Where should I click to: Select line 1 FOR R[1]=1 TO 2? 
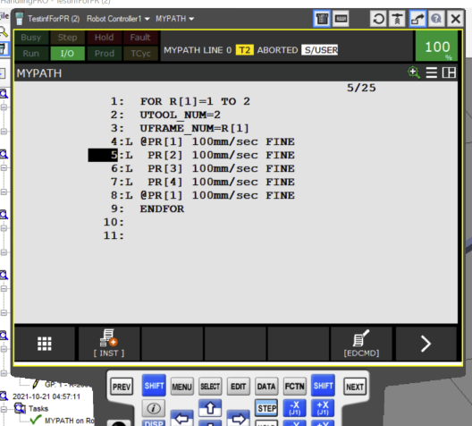tap(180, 101)
